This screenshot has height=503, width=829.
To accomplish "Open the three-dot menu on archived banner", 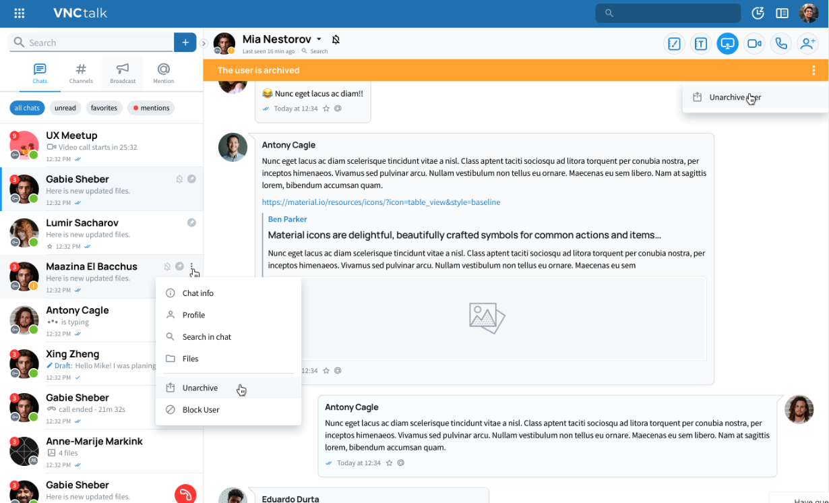I will (813, 70).
